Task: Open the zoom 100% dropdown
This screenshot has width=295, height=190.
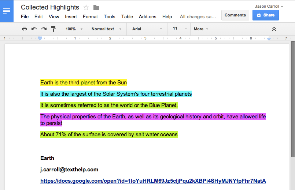Action: (x=74, y=29)
